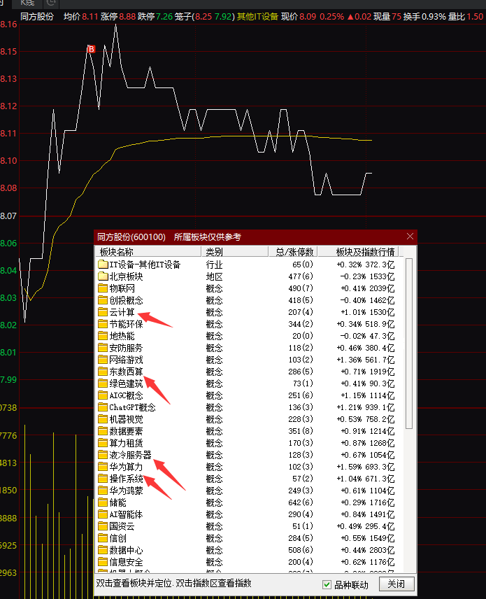This screenshot has width=486, height=599.
Task: Click the dialog's vertical scrollbar thumb
Action: pyautogui.click(x=409, y=344)
